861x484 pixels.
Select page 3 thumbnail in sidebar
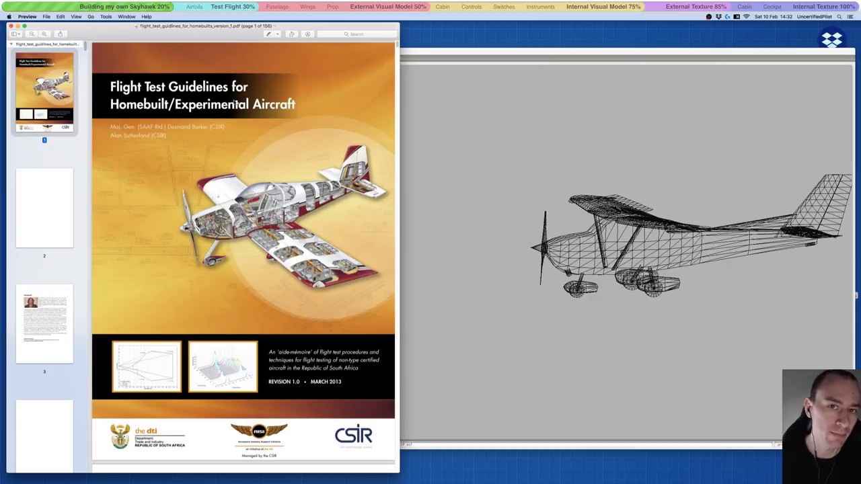(44, 324)
